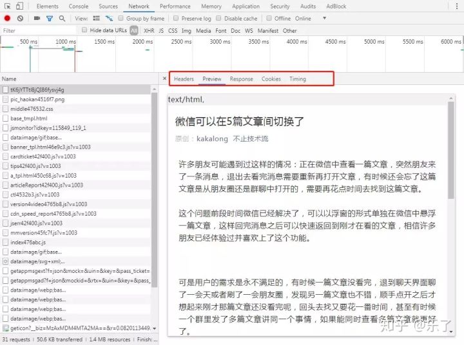Tick the Offline checkbox

tap(269, 18)
